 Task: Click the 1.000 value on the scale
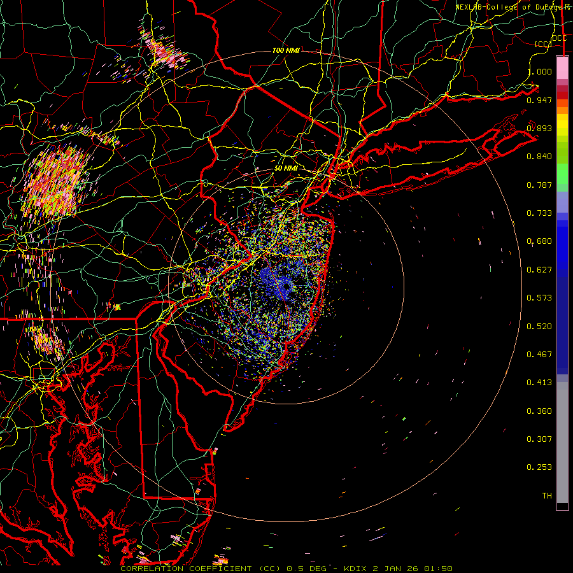click(539, 71)
